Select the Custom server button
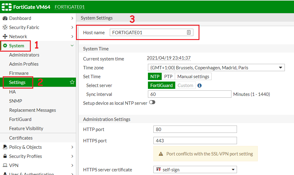The image size is (294, 175). (x=185, y=86)
